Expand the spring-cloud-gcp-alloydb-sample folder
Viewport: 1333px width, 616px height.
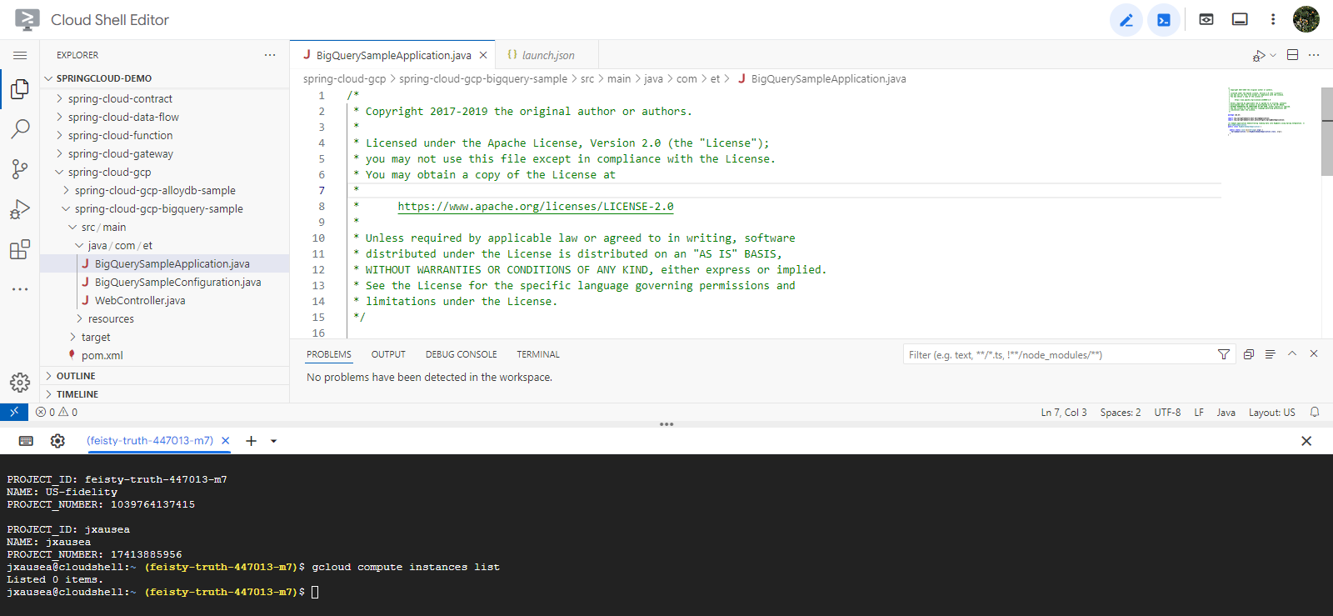point(164,190)
